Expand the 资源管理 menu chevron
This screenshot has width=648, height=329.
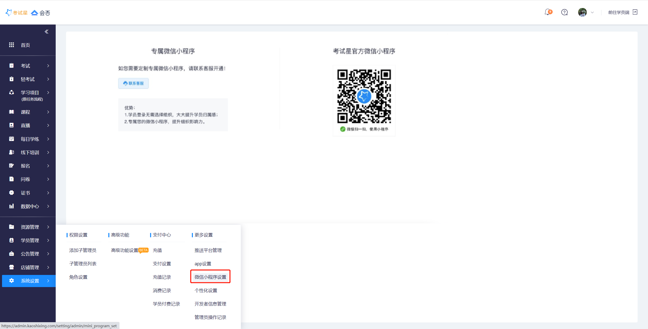coord(48,227)
